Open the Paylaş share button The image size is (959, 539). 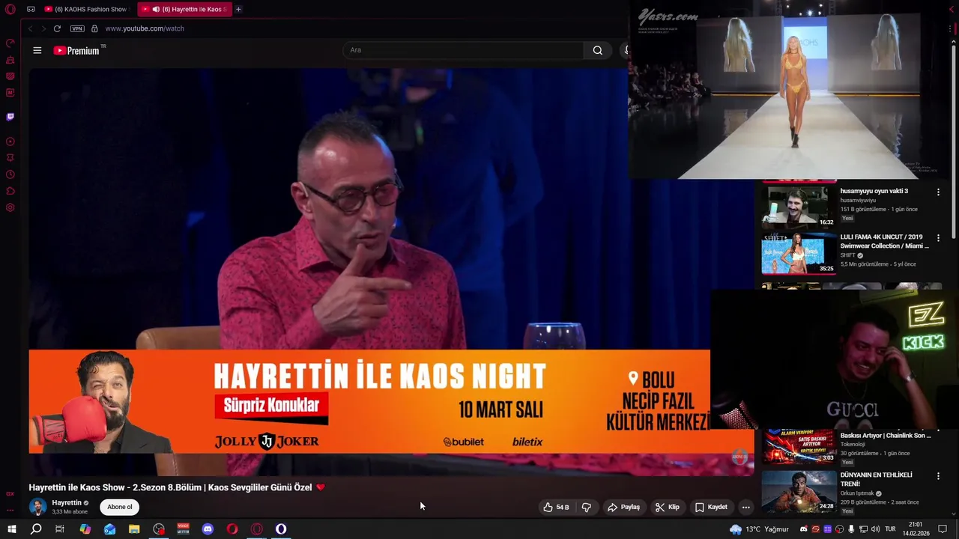(x=623, y=507)
